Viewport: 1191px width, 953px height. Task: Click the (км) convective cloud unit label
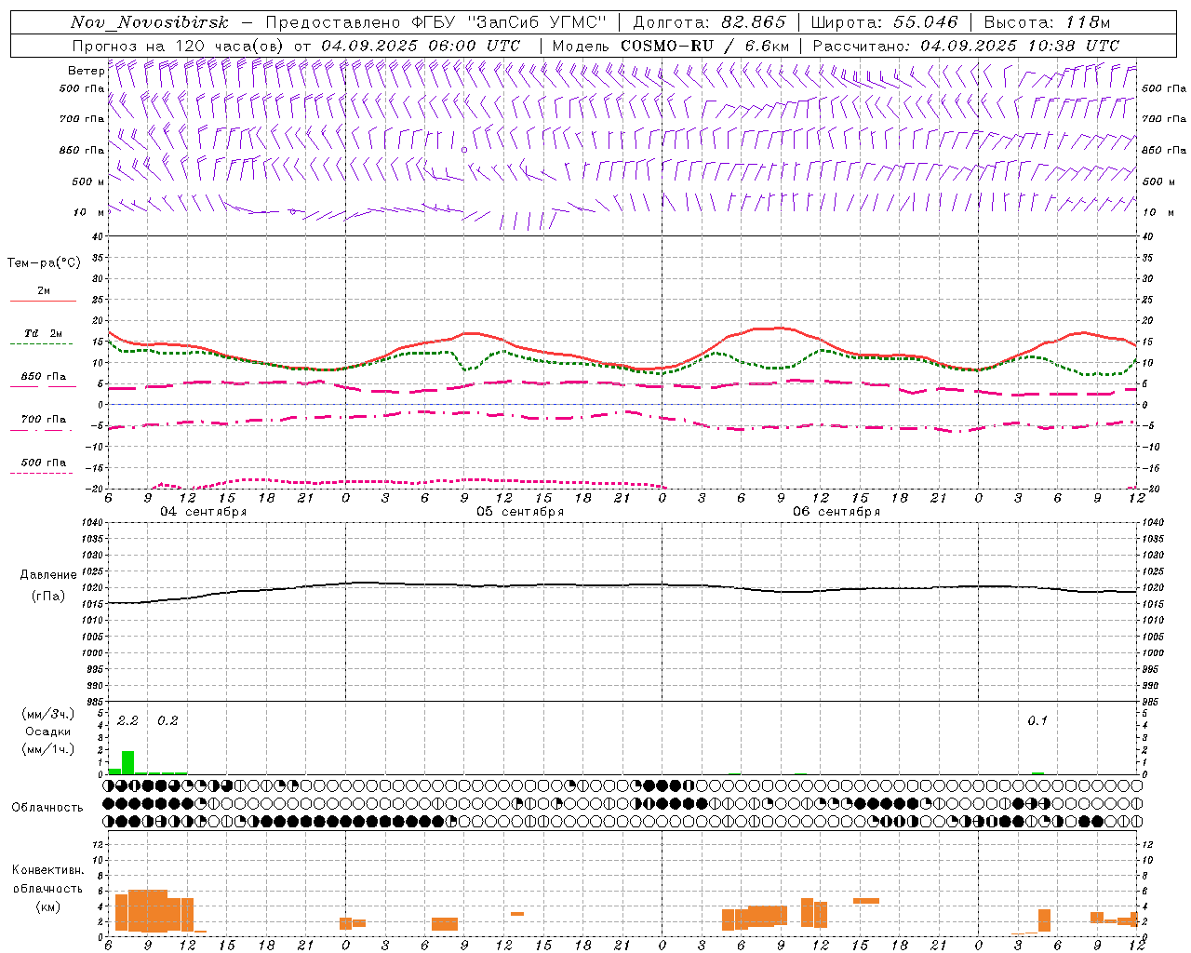pos(48,907)
